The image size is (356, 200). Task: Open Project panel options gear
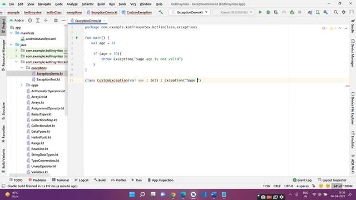56,21
